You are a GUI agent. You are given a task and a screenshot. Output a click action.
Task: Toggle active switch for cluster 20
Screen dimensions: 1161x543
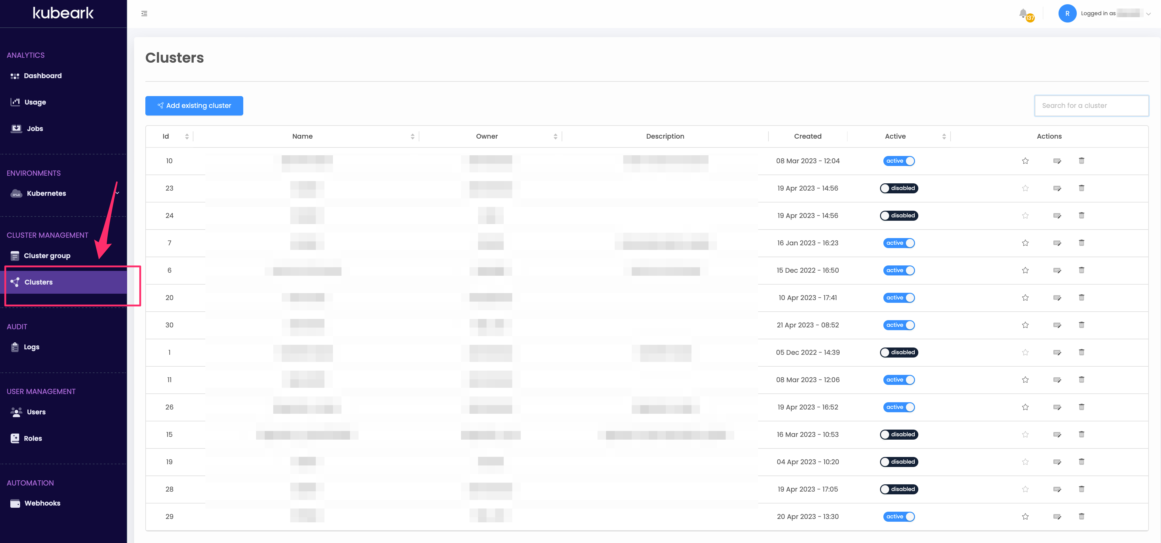899,297
